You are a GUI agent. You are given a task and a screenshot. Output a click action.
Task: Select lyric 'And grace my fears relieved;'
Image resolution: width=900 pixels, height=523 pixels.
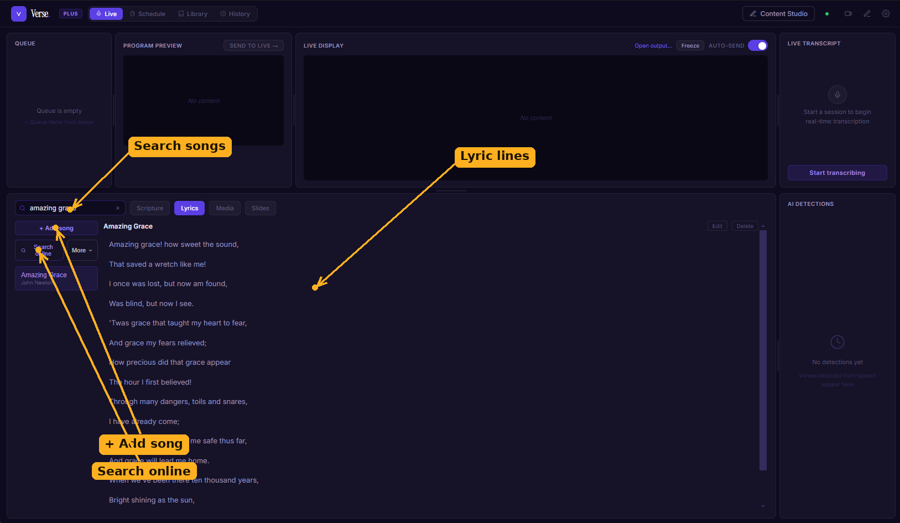tap(158, 343)
